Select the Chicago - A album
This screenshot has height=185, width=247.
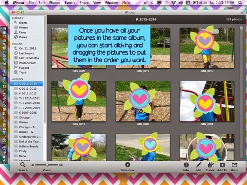[x=27, y=127]
